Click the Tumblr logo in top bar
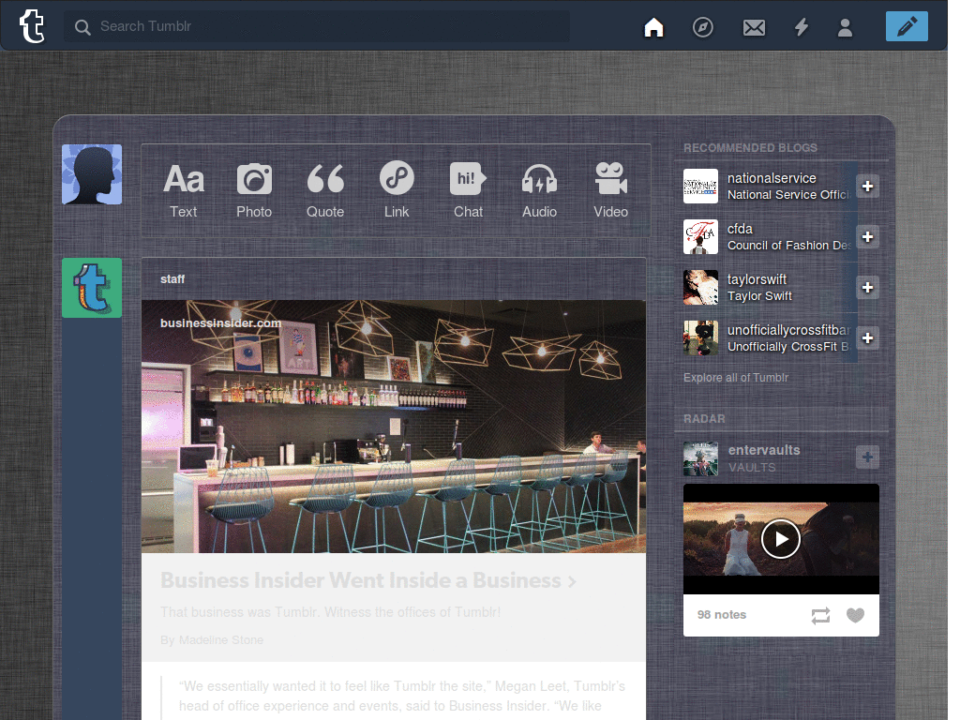The height and width of the screenshot is (720, 960). (32, 26)
